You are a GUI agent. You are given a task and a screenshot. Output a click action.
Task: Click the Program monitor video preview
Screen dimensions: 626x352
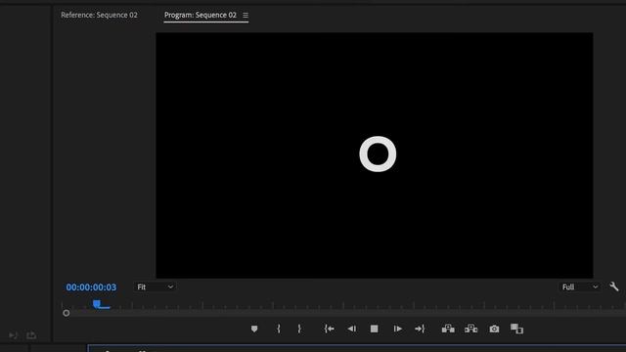coord(374,155)
